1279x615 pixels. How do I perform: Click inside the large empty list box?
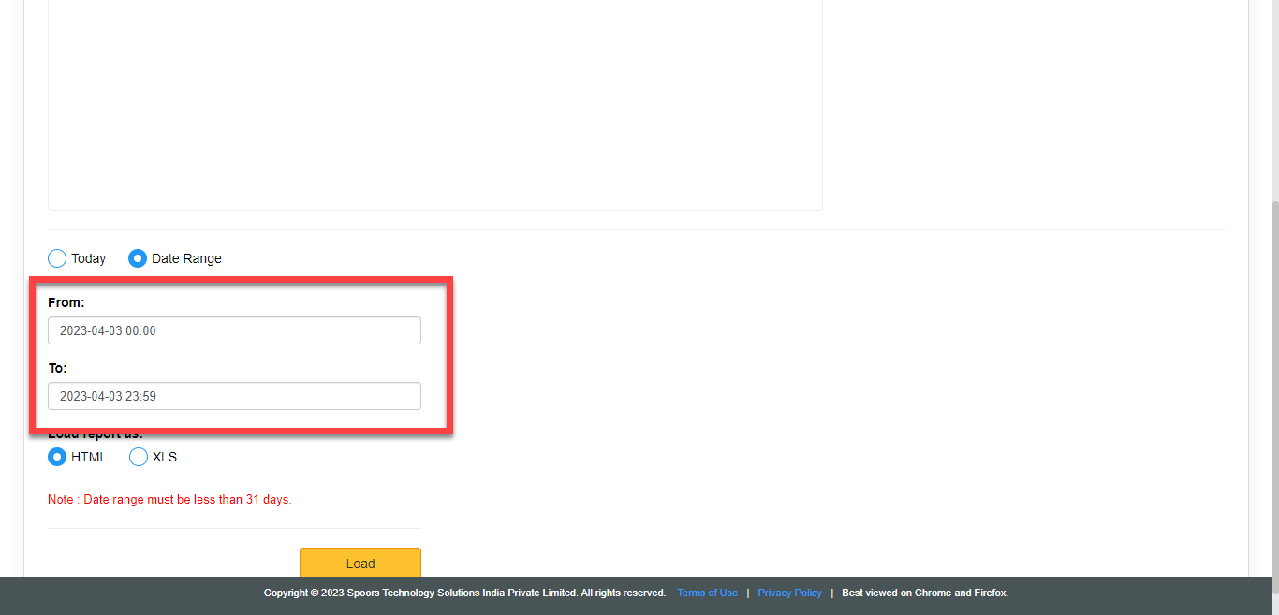(x=435, y=103)
